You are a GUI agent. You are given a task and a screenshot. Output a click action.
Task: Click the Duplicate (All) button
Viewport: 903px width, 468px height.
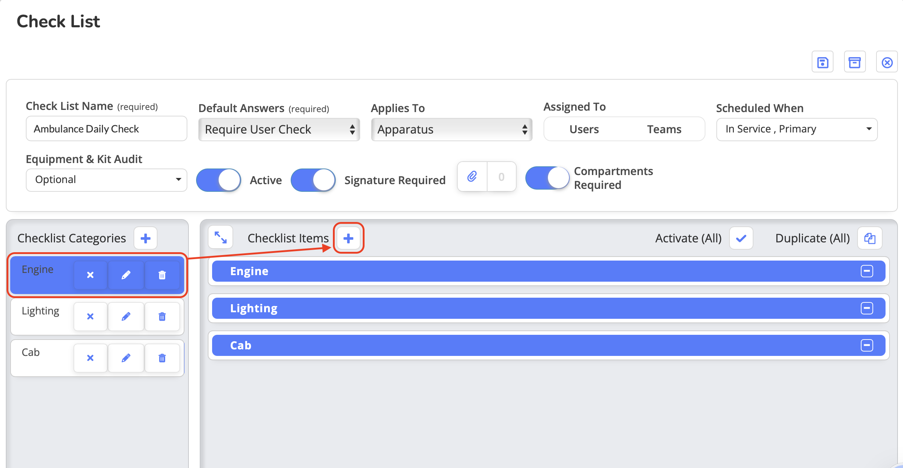(x=870, y=238)
